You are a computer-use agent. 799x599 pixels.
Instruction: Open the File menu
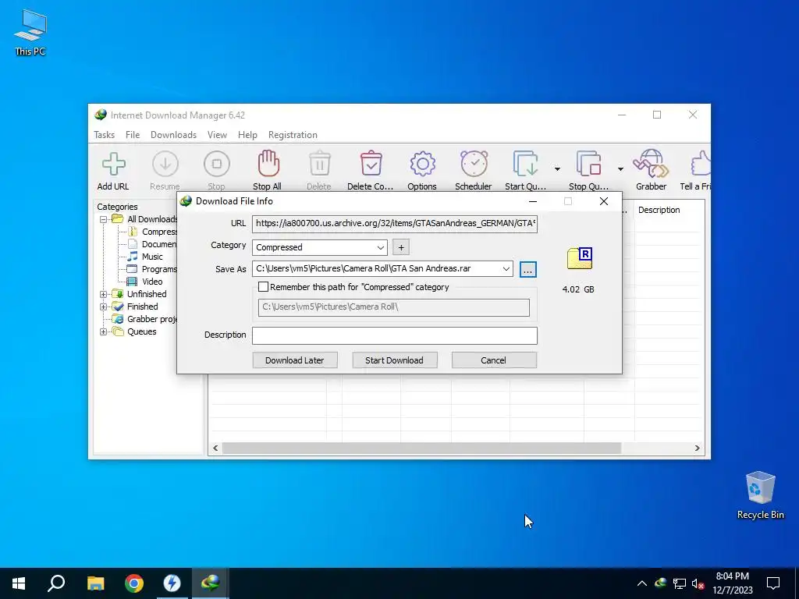(133, 135)
